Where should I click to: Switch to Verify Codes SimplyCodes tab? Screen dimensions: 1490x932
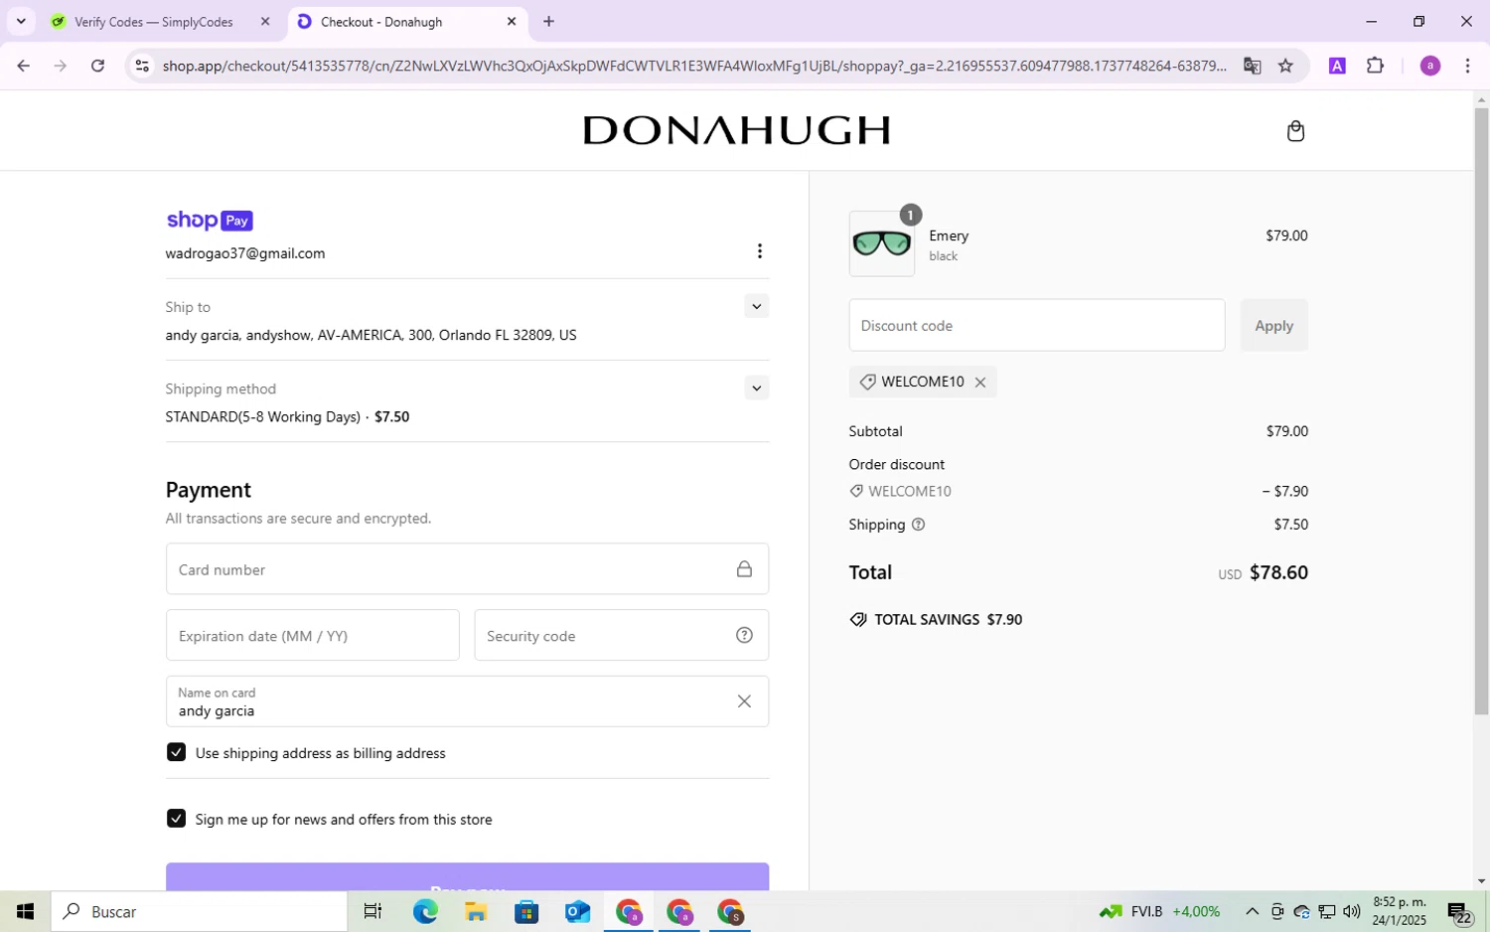point(154,22)
